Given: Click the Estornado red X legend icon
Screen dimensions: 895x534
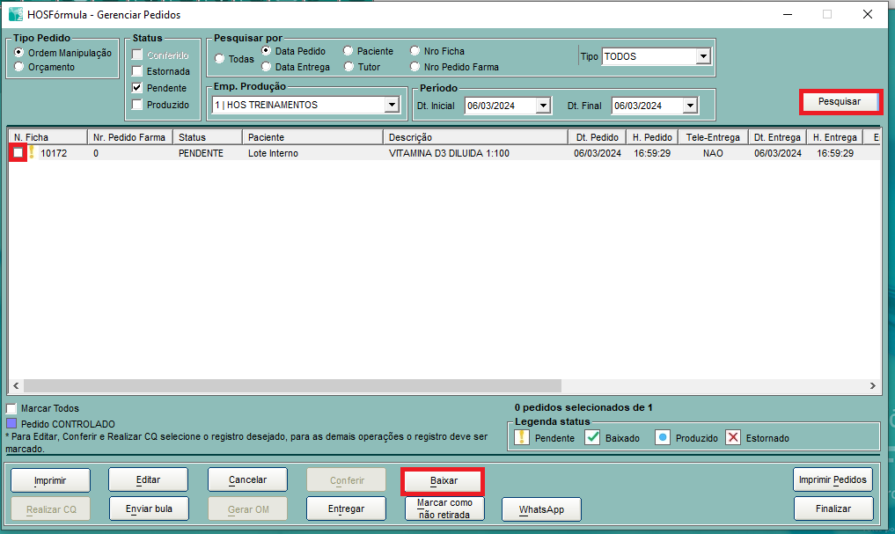Looking at the screenshot, I should point(733,437).
